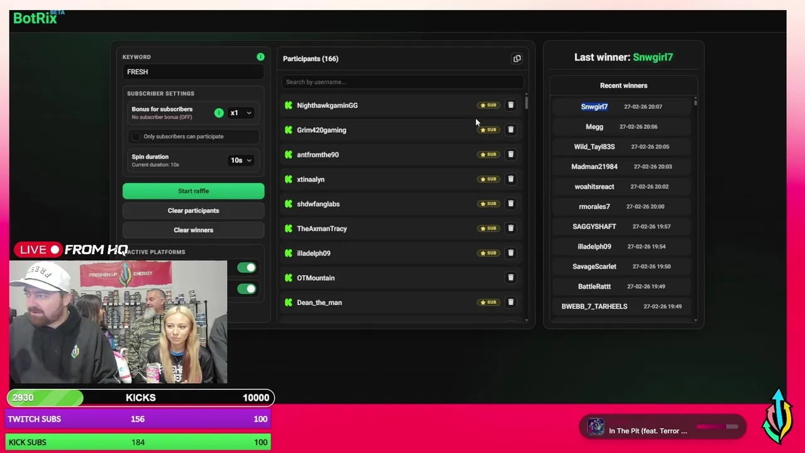This screenshot has width=805, height=453.
Task: Click subscriber bonus info icon
Action: tap(219, 113)
